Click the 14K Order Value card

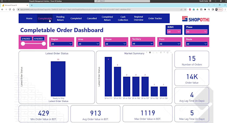[x=192, y=77]
